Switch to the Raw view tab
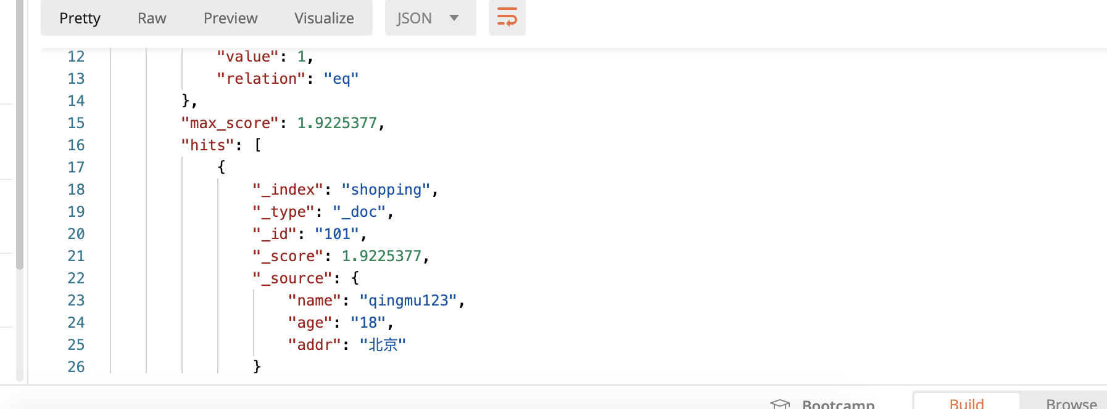Screen dimensions: 1107x409 click(x=152, y=18)
